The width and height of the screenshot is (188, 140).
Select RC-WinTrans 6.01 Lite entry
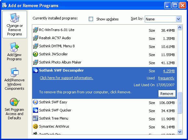coord(104,30)
